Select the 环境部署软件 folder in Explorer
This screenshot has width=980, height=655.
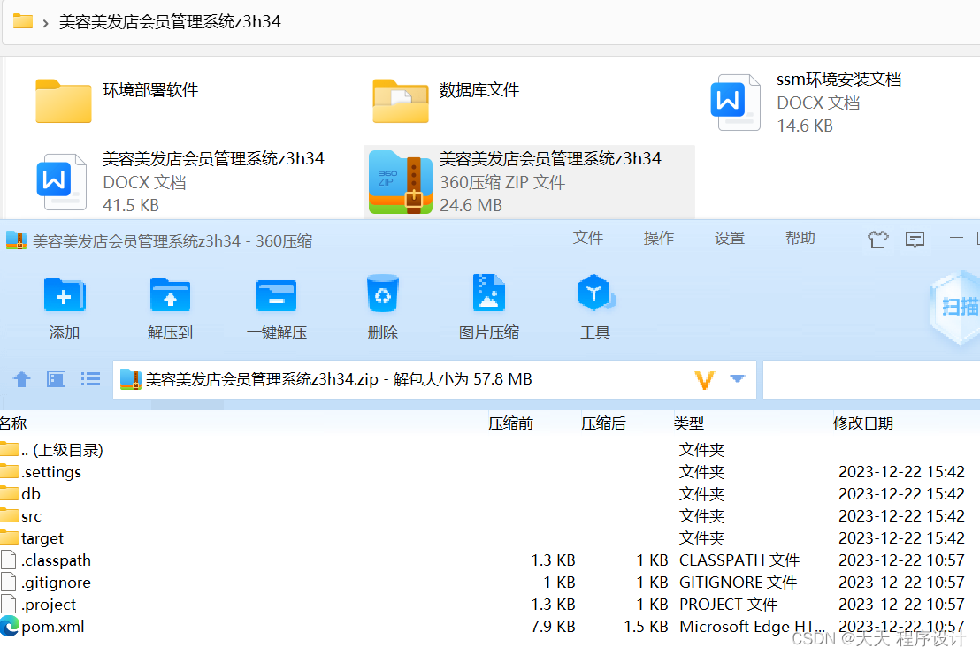pyautogui.click(x=118, y=101)
